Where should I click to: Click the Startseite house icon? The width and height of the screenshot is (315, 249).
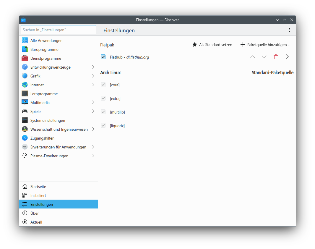[25, 187]
